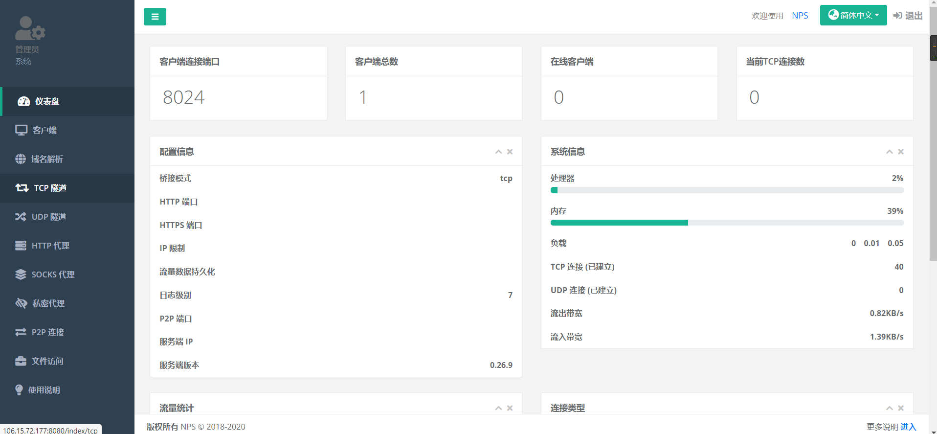Click the private proxy crossed-eye icon

tap(21, 303)
